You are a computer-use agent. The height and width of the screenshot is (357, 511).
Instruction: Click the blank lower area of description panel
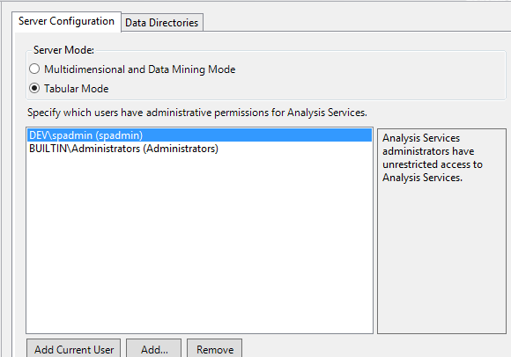[441, 260]
